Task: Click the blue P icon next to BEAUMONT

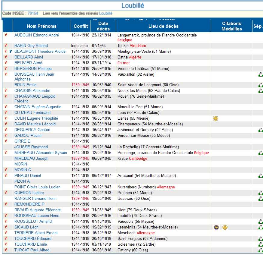Action: (x=11, y=52)
